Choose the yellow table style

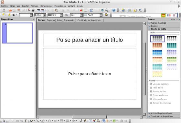click(x=157, y=74)
